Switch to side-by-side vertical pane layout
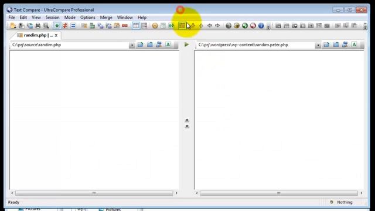The height and width of the screenshot is (211, 375). [136, 26]
